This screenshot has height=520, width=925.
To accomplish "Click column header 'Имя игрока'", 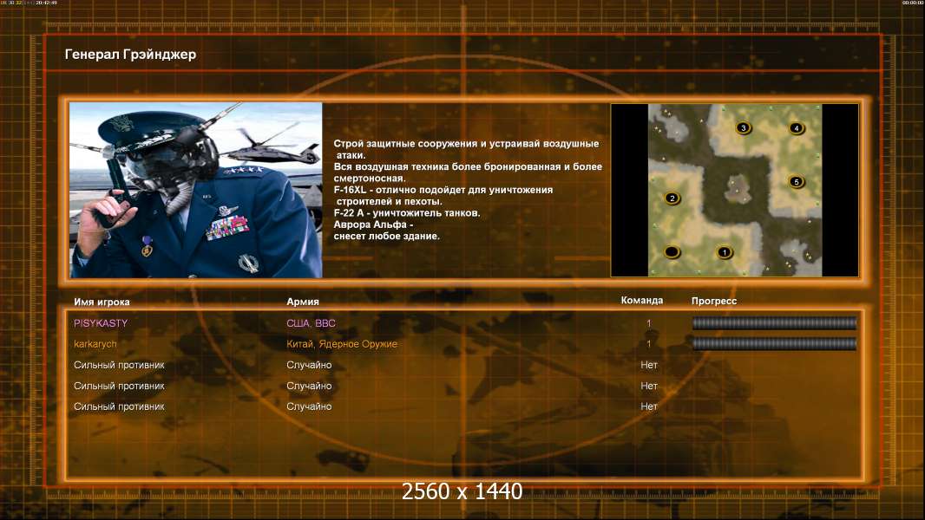I will pyautogui.click(x=102, y=302).
